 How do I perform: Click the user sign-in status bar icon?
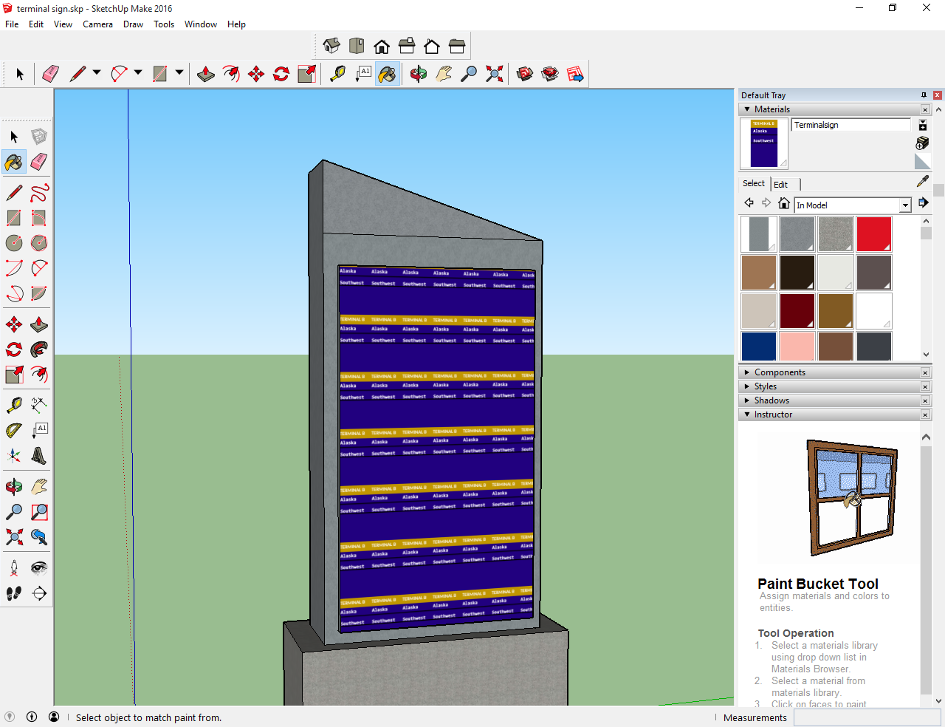click(54, 717)
